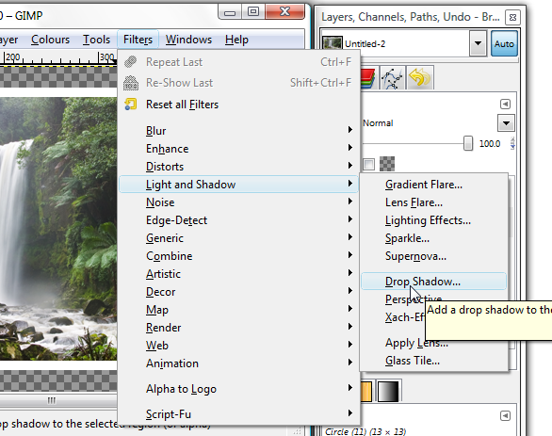The width and height of the screenshot is (552, 436).
Task: Open the Help menu
Action: 236,40
